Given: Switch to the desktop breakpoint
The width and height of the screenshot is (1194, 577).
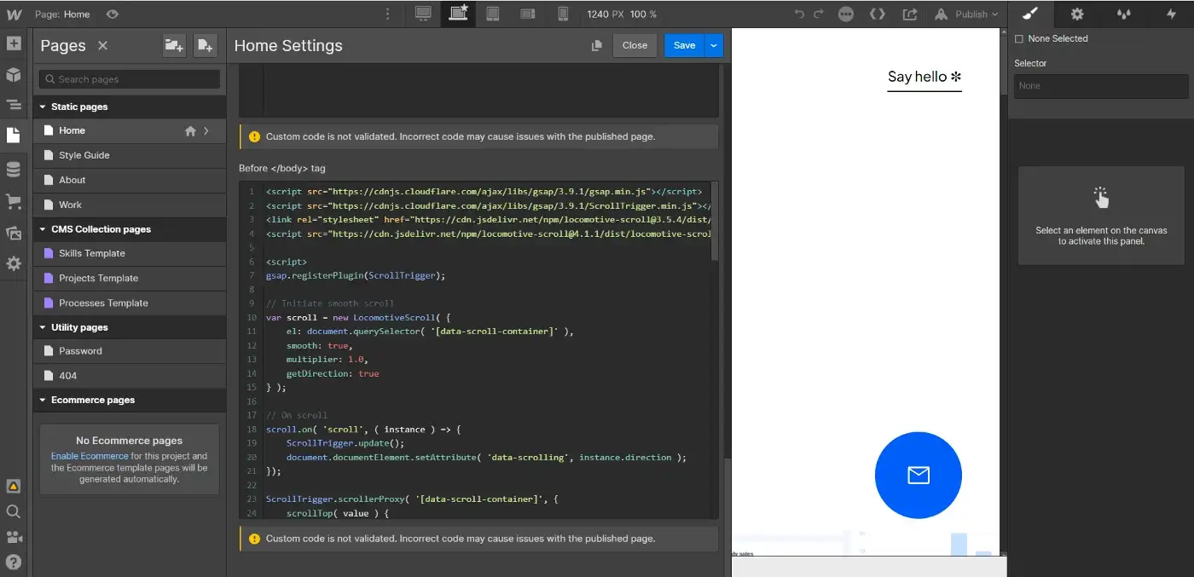Looking at the screenshot, I should [423, 14].
